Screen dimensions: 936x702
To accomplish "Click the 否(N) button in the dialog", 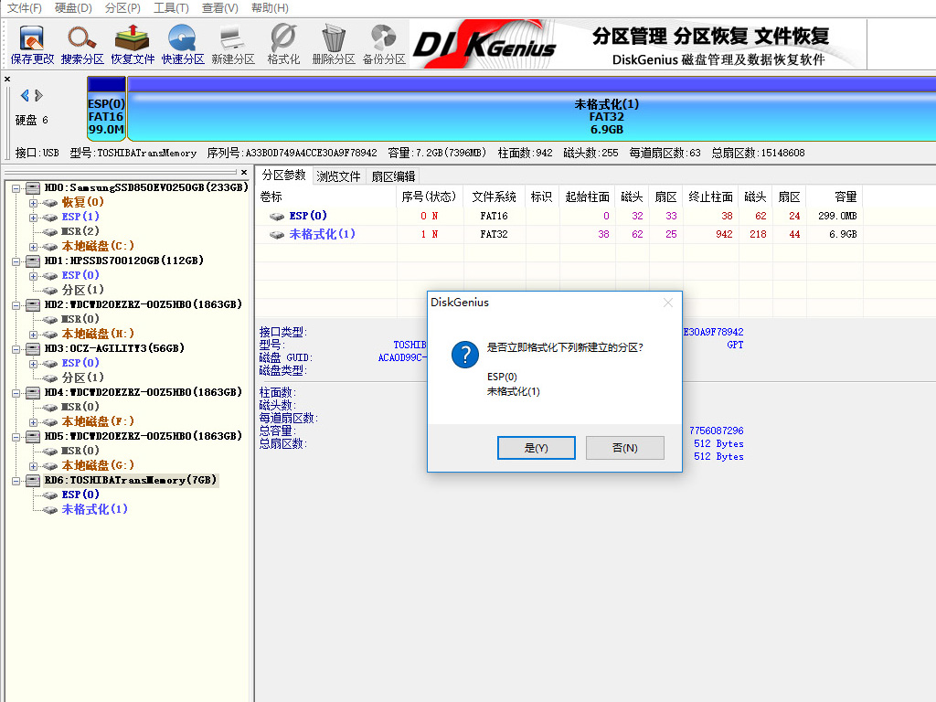I will [x=625, y=448].
